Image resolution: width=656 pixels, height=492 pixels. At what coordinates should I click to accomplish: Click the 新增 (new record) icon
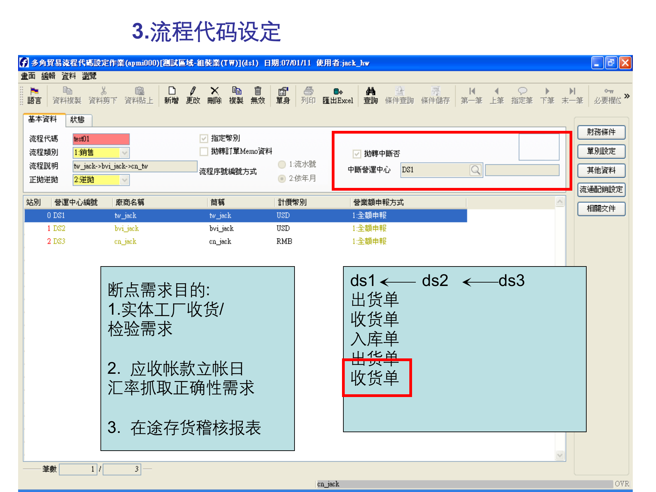(x=171, y=96)
